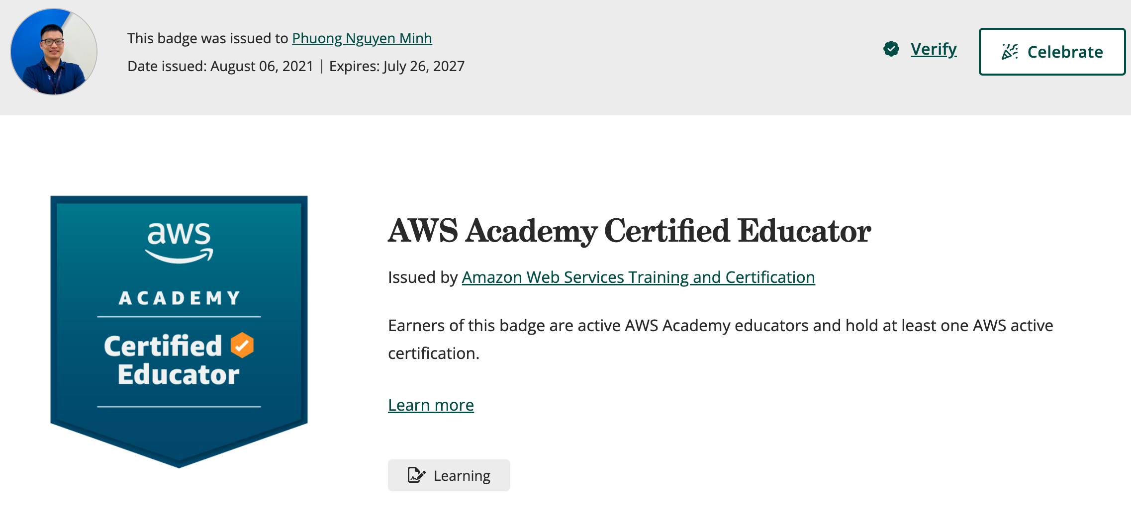1131x531 pixels.
Task: Click the Learning skill tag icon
Action: pos(416,475)
